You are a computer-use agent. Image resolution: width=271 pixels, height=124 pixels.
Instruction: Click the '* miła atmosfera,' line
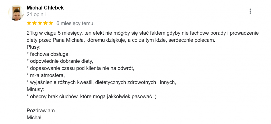coord(46,75)
